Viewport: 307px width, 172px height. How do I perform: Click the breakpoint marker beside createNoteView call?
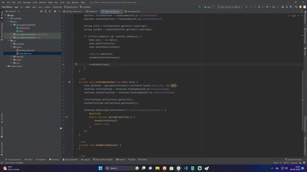pyautogui.click(x=76, y=64)
